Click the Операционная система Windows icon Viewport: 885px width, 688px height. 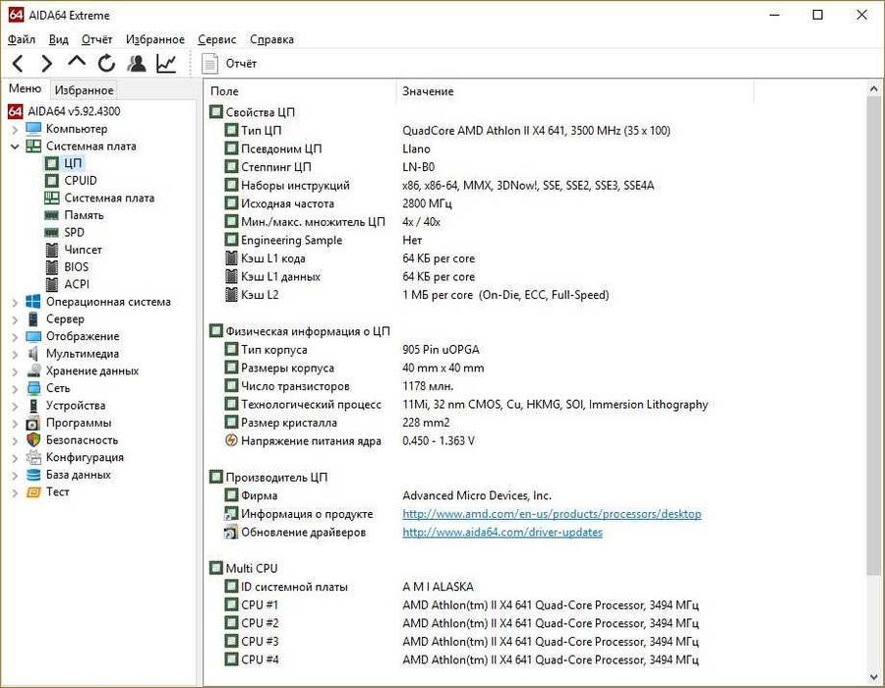pyautogui.click(x=33, y=302)
